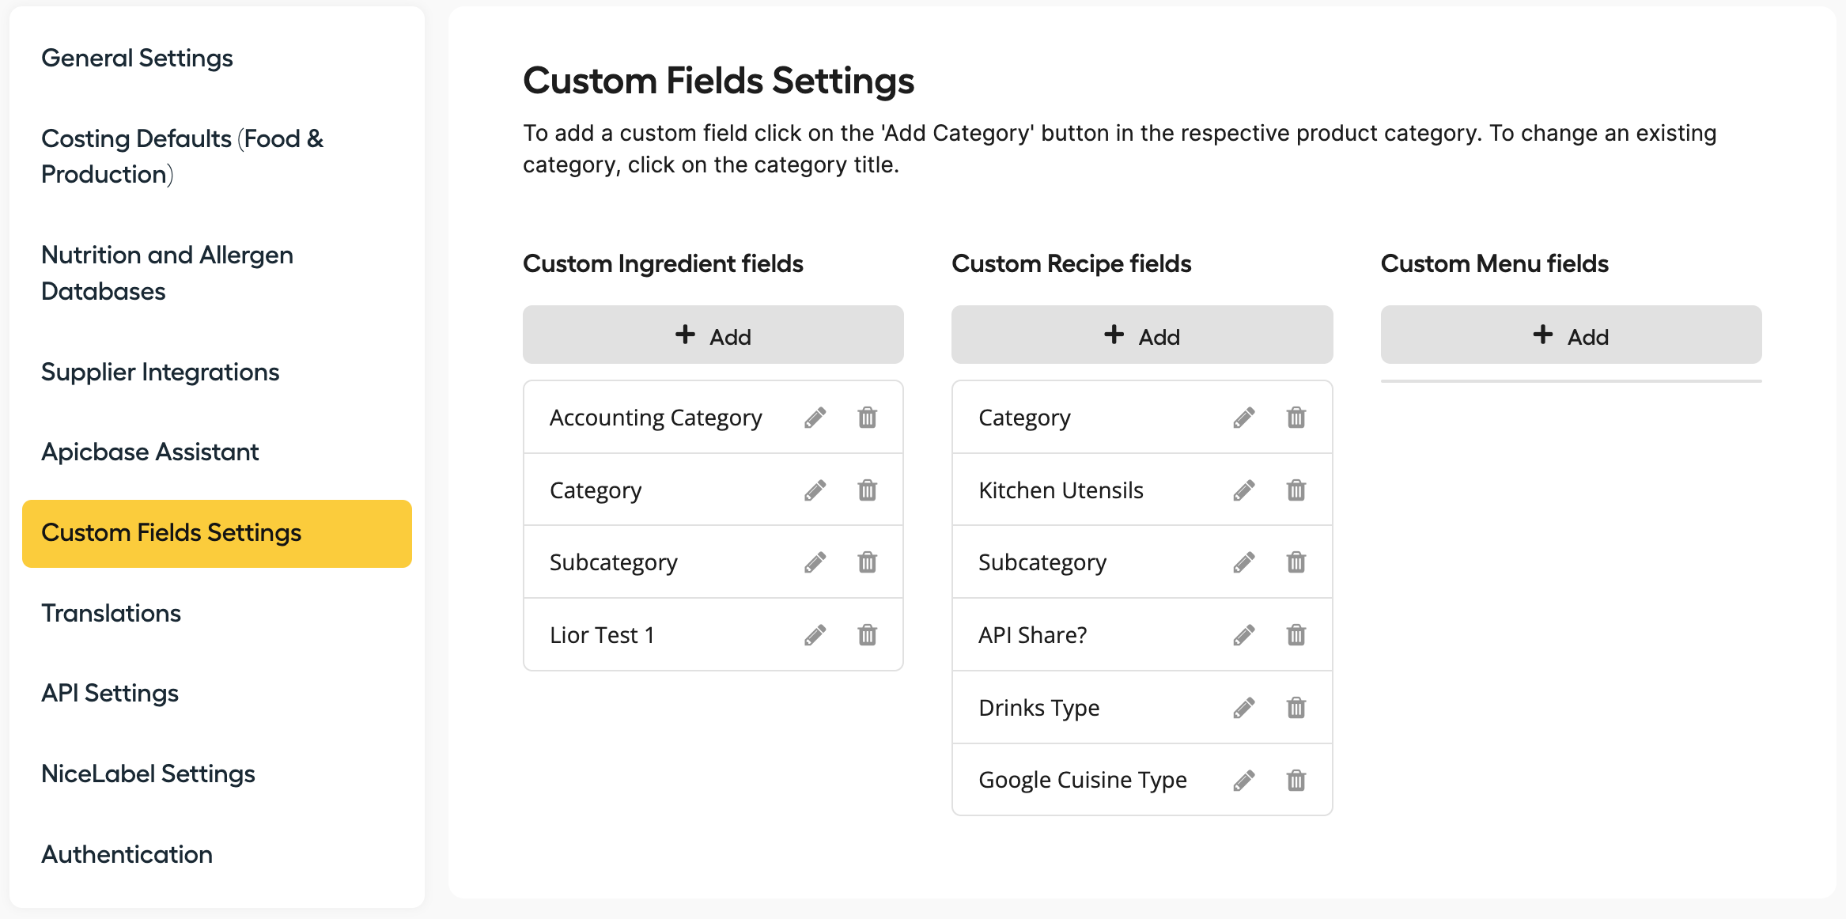This screenshot has height=919, width=1846.
Task: Edit the Google Cuisine Type field
Action: pos(1244,781)
